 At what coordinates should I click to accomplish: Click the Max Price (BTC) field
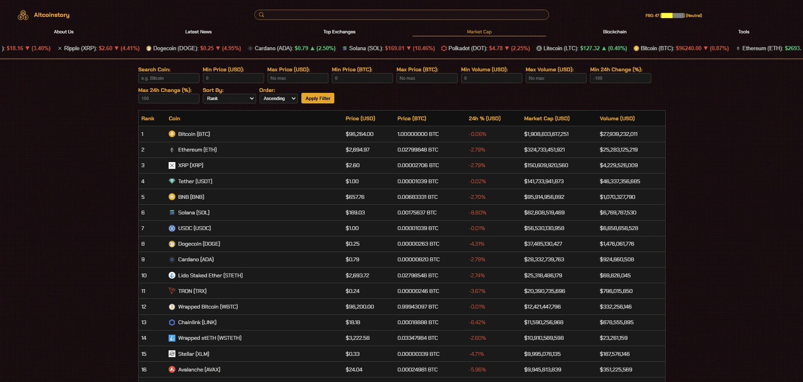coord(427,78)
